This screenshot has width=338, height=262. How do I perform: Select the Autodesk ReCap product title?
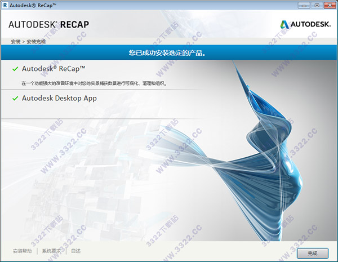[x=54, y=69]
